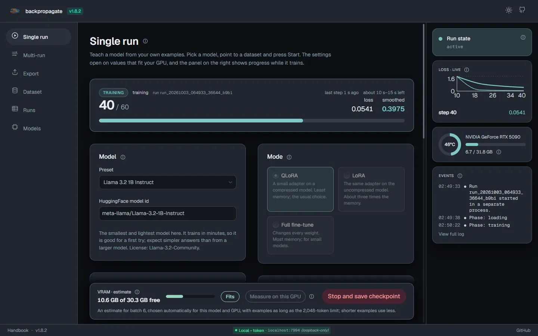
Task: Open info icon beside LOSS · LIVE
Action: click(x=467, y=70)
